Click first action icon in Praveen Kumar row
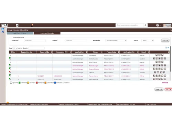Image resolution: width=172 pixels, height=129 pixels. [x=154, y=76]
